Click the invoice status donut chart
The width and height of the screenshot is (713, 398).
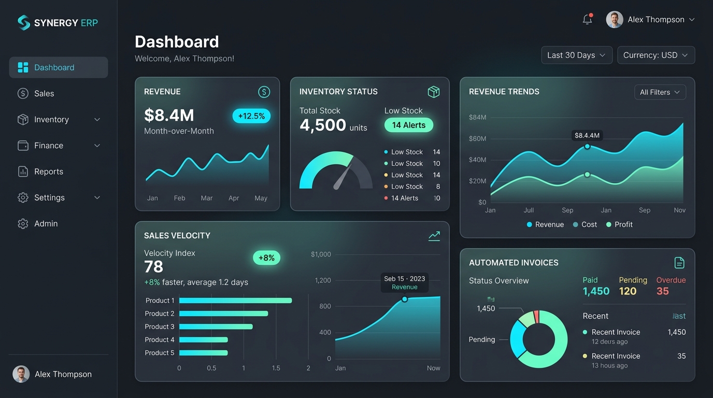tap(539, 339)
